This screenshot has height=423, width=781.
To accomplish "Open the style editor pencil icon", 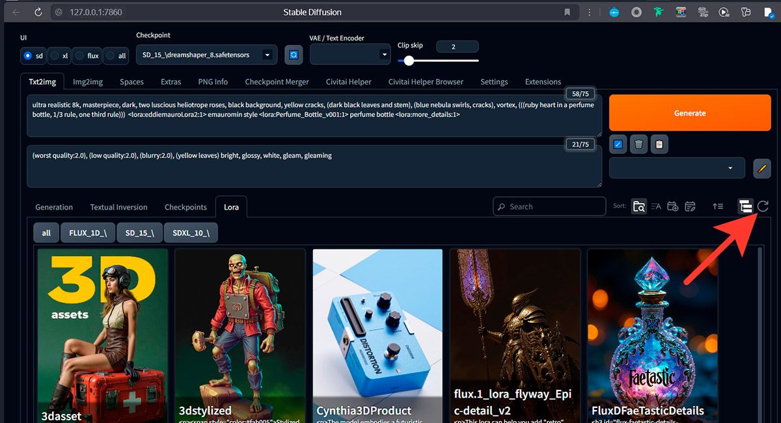I will coord(761,168).
